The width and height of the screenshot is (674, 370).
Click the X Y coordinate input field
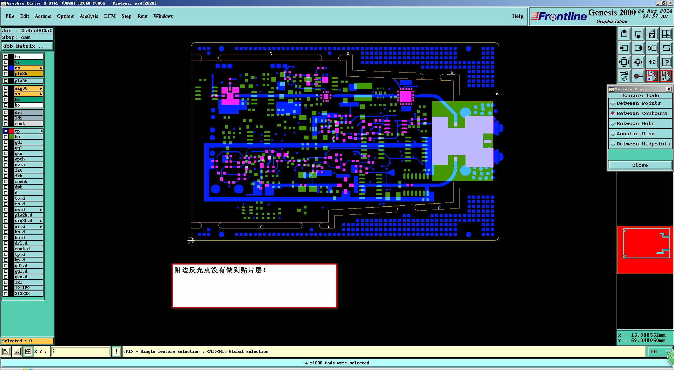click(81, 351)
